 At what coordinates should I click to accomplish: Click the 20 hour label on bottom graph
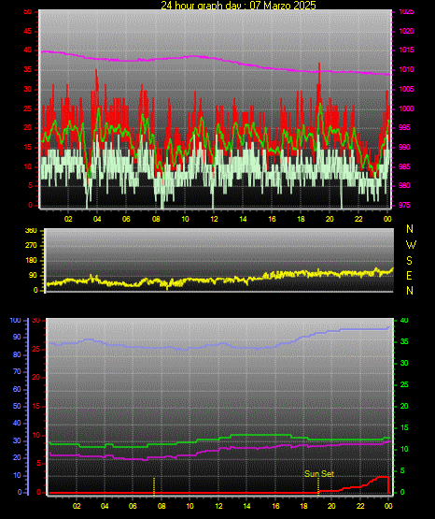(x=331, y=506)
